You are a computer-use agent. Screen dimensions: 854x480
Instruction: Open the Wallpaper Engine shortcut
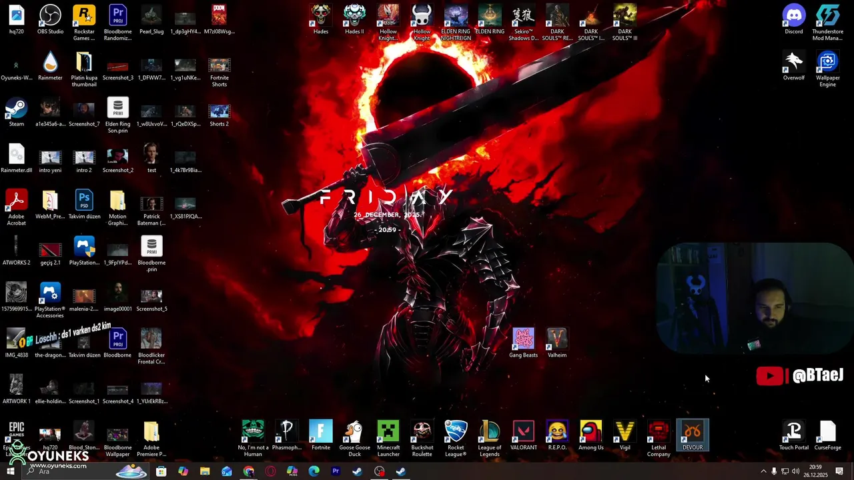tap(827, 69)
